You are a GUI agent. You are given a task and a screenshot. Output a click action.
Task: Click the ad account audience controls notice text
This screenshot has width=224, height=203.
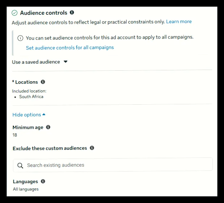click(110, 37)
